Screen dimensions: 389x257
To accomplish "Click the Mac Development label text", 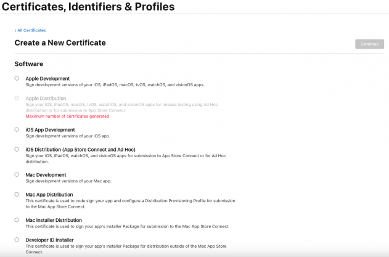I will pos(46,175).
